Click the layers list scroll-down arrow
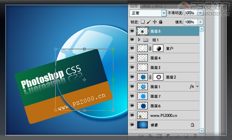The image size is (232, 140). 202,131
